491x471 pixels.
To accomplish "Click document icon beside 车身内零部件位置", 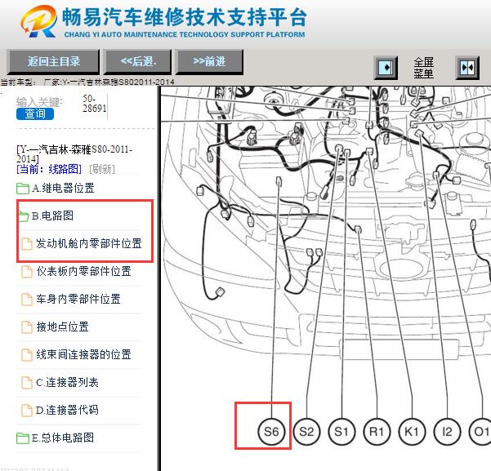I will tap(27, 300).
